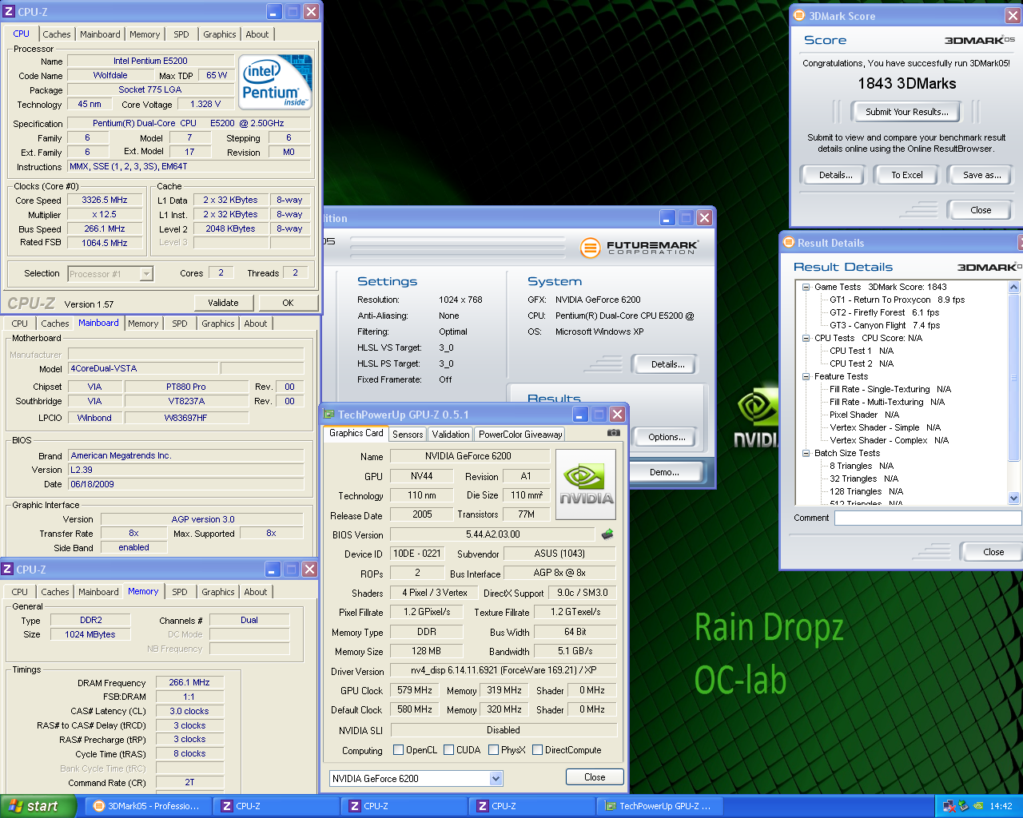Click the NVIDIA logo inside GPU-Z window
The width and height of the screenshot is (1023, 818).
click(586, 484)
